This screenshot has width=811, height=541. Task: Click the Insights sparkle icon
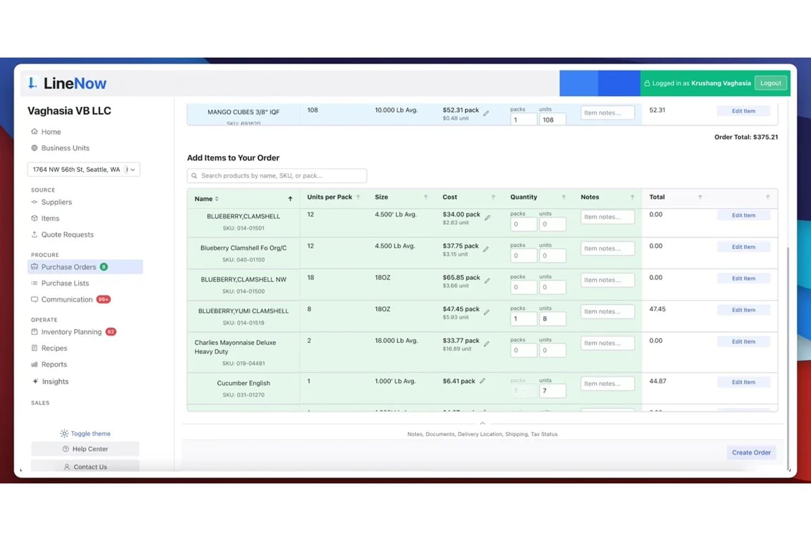tap(35, 381)
